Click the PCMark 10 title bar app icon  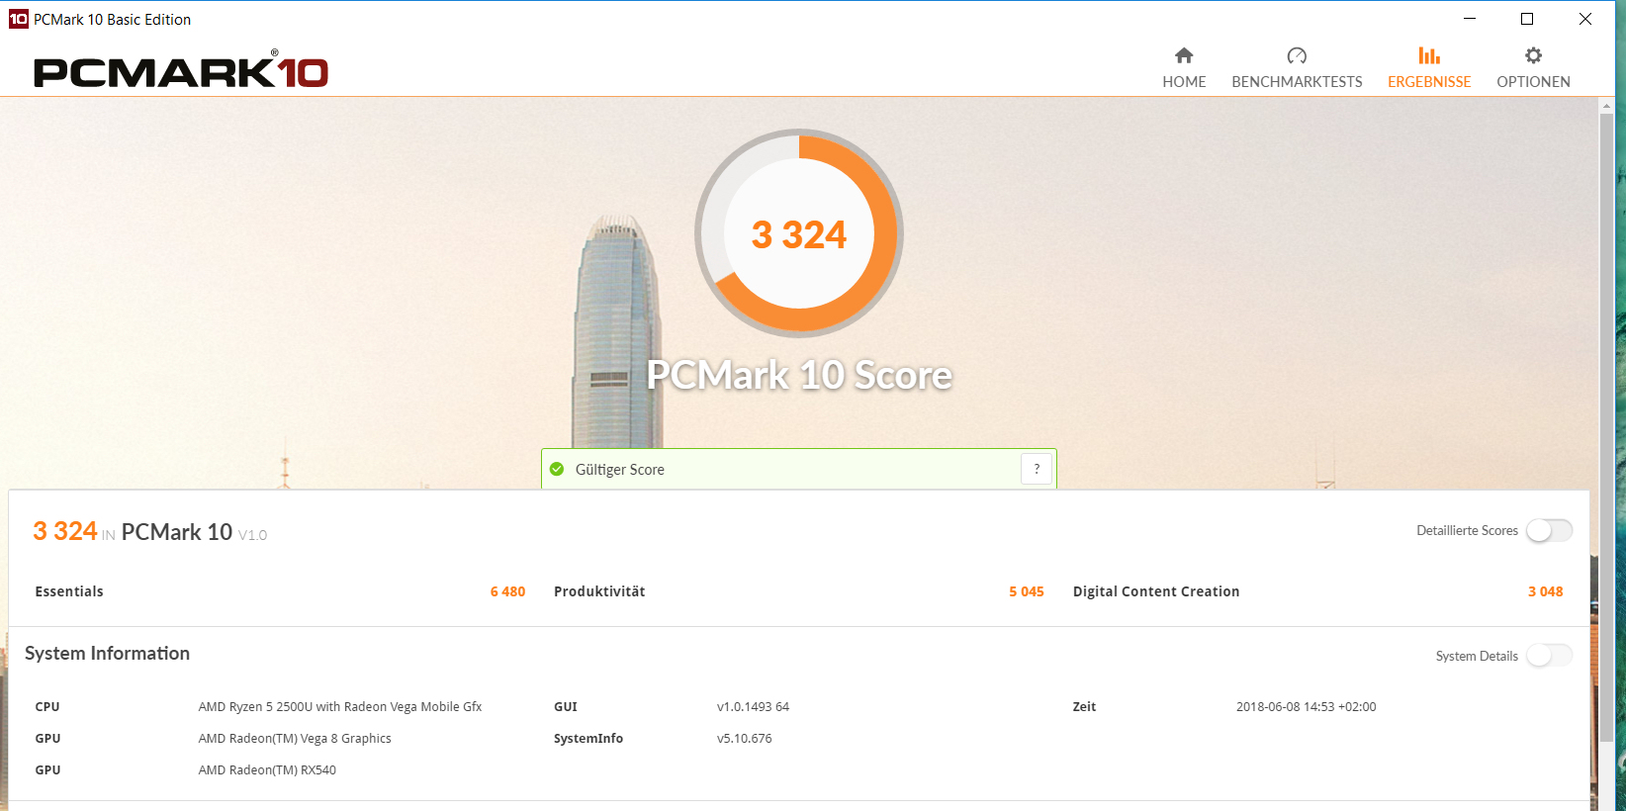point(19,19)
